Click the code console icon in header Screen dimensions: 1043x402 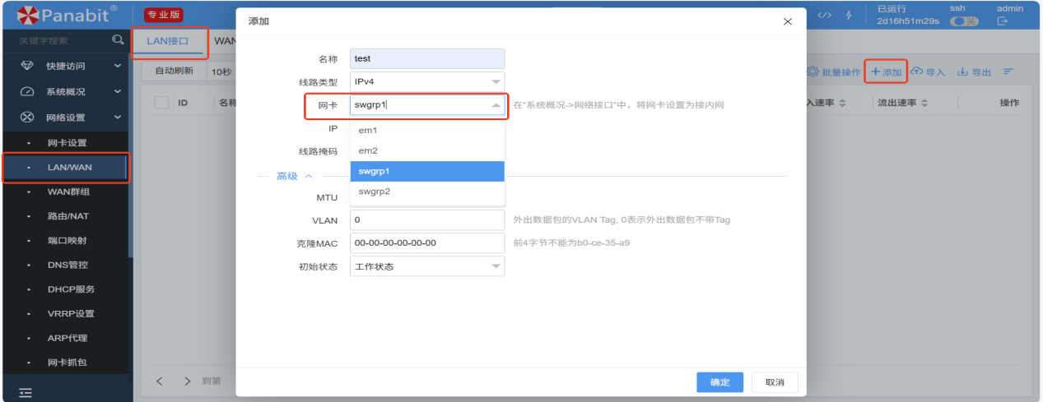pos(824,16)
